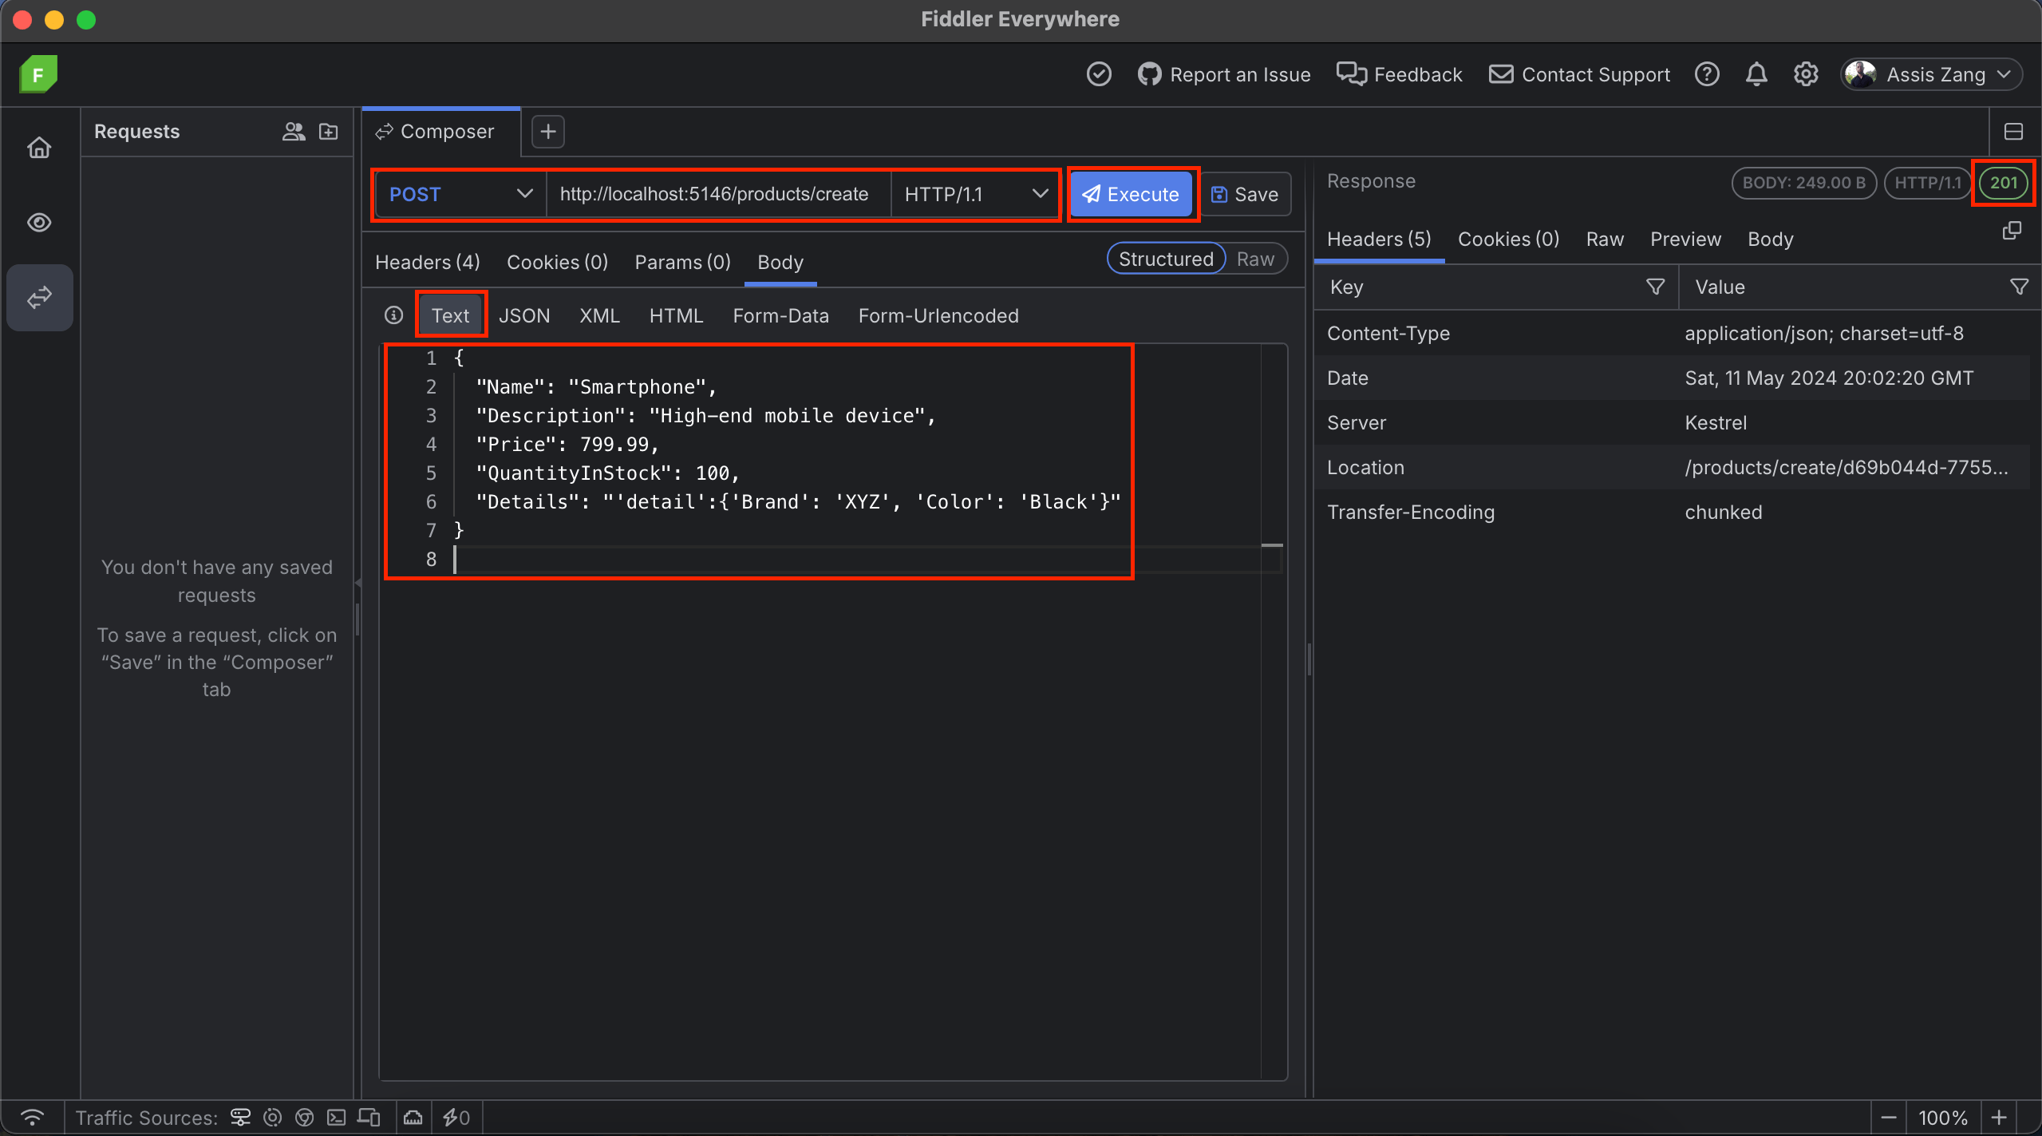Open the Home section in the sidebar
This screenshot has width=2042, height=1136.
(39, 148)
